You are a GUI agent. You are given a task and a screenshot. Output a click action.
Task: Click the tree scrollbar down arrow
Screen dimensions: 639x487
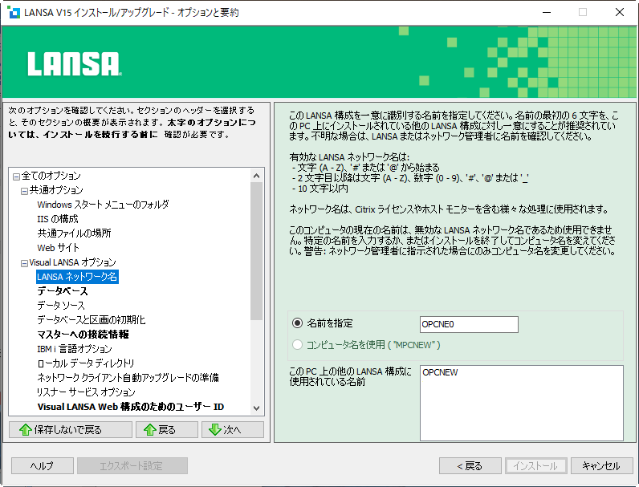pos(256,408)
